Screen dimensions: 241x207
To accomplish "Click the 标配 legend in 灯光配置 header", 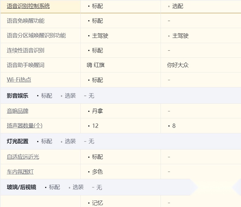I will click(x=46, y=141).
